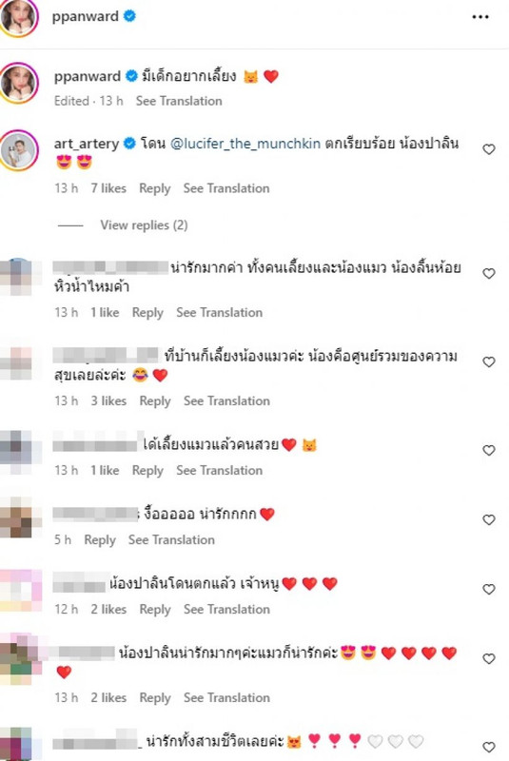Screen dimensions: 509x761
Task: See Translation under art_artery's comment
Action: coord(226,188)
